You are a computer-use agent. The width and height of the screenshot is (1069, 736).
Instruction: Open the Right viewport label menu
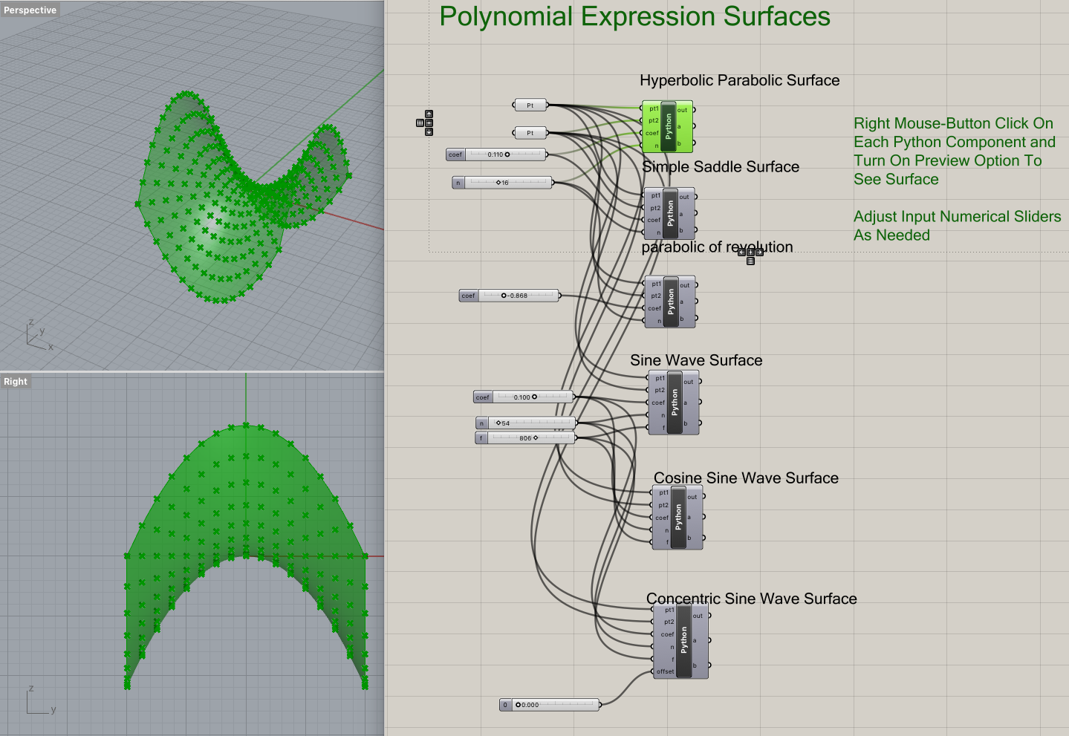tap(16, 382)
